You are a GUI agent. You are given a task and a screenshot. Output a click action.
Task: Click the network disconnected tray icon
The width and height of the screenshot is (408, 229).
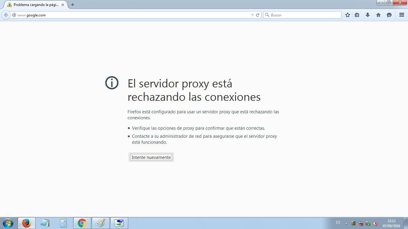click(x=361, y=223)
